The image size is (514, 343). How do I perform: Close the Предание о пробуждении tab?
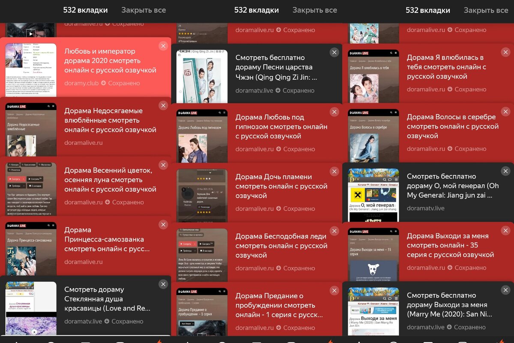coord(334,291)
